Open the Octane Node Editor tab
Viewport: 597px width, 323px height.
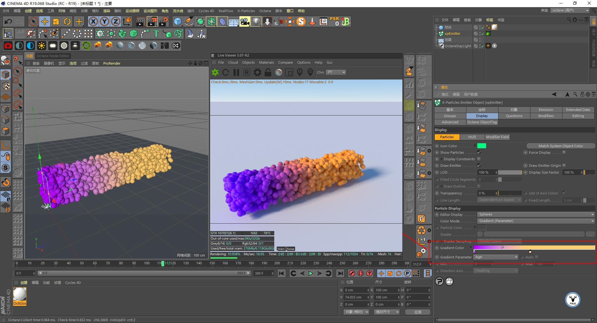53,56
